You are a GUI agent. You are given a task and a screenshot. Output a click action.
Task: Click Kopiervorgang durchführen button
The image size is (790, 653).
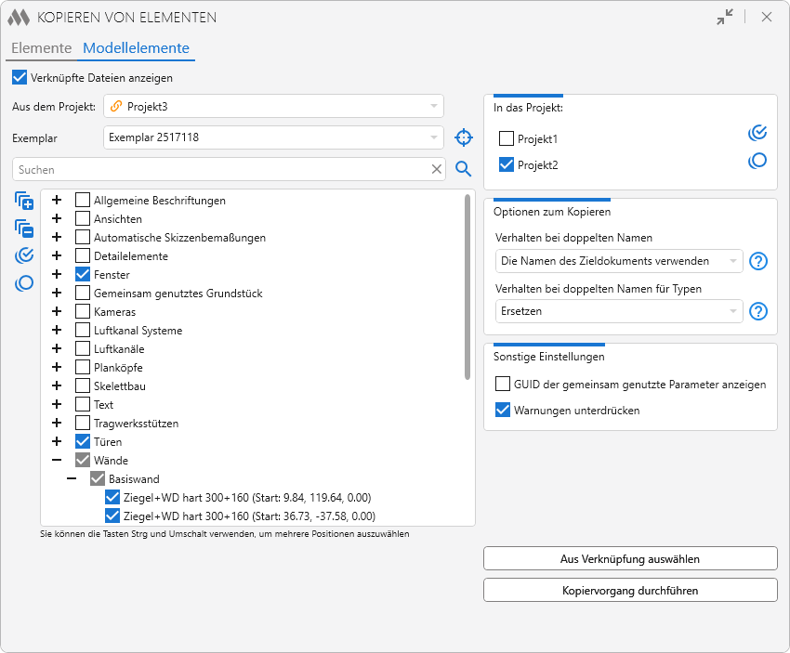tap(630, 590)
